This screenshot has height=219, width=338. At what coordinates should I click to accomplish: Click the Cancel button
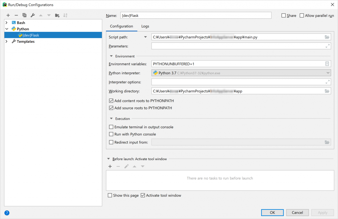(x=297, y=213)
